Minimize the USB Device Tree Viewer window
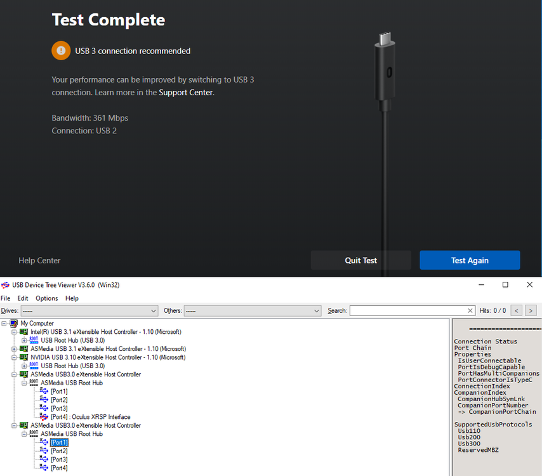This screenshot has height=476, width=542. tap(482, 284)
